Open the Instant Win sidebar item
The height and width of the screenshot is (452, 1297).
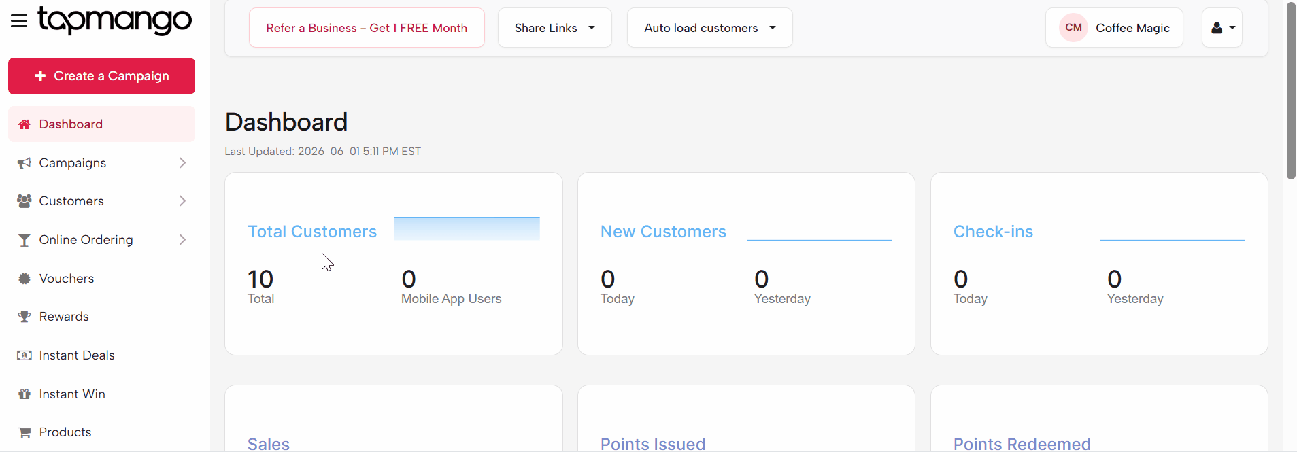[x=102, y=394]
